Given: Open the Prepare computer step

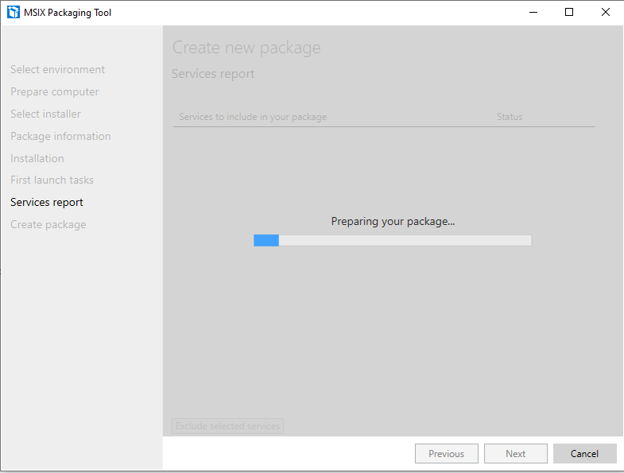Looking at the screenshot, I should point(54,92).
